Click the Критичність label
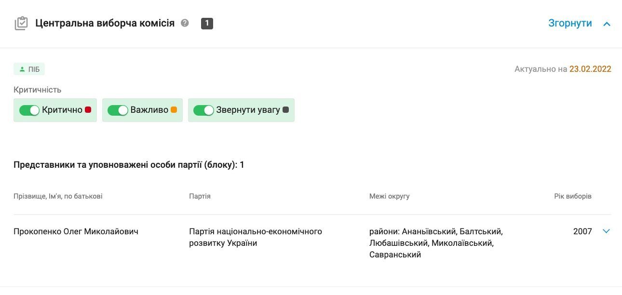 point(37,90)
